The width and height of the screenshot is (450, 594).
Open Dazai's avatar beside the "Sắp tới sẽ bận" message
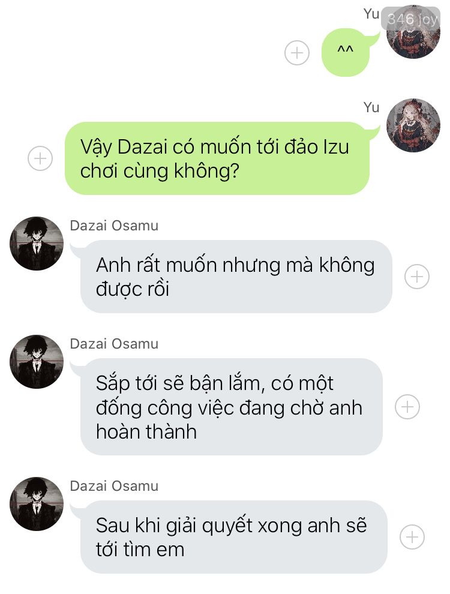point(37,362)
